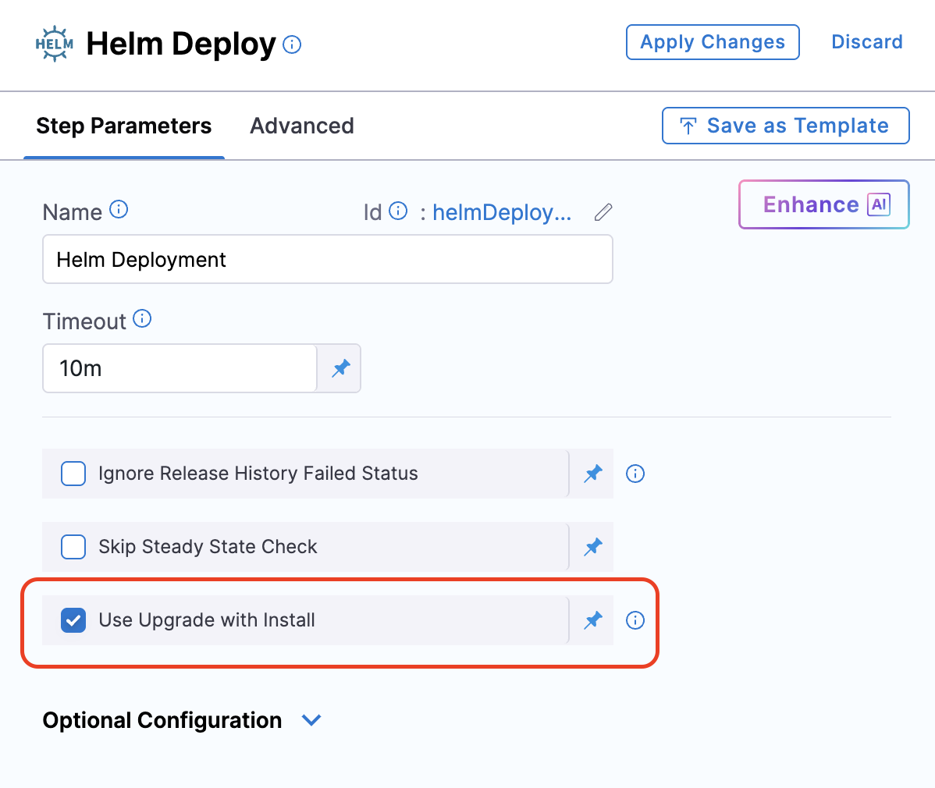The width and height of the screenshot is (935, 788).
Task: Click the Helm logo icon
Action: [55, 44]
